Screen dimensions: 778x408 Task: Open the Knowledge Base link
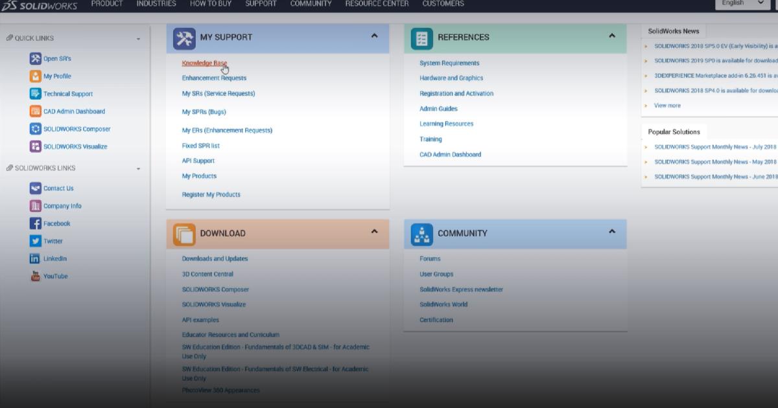pyautogui.click(x=204, y=63)
